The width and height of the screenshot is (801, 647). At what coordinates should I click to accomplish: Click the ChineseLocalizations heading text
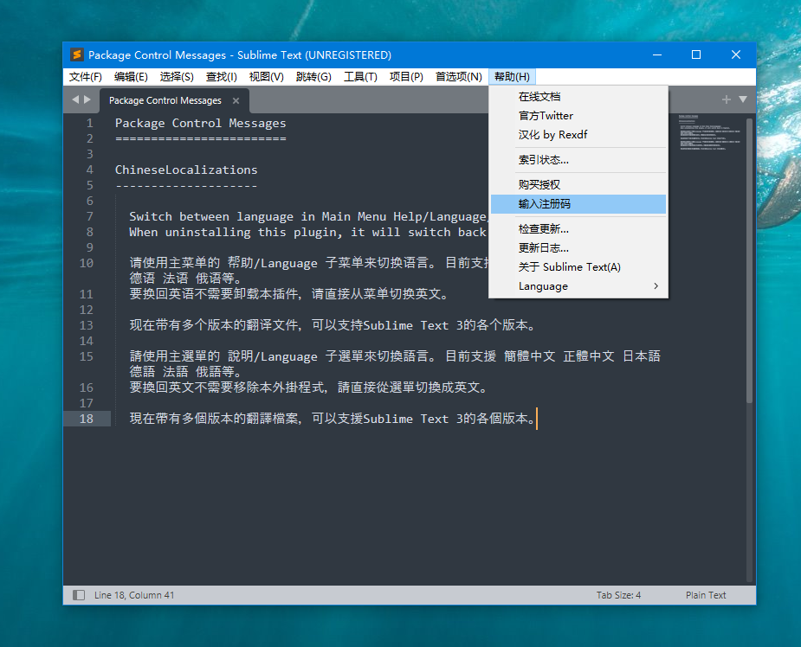point(186,170)
